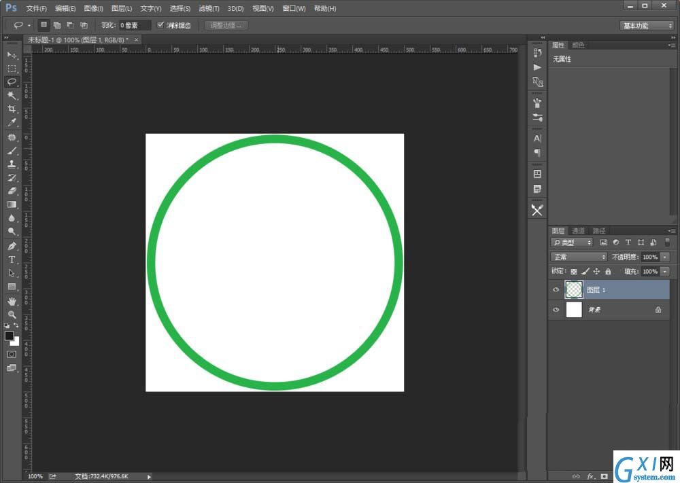Choose Intersect with Selection mode button

click(84, 25)
